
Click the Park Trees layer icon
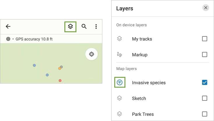coord(120,114)
